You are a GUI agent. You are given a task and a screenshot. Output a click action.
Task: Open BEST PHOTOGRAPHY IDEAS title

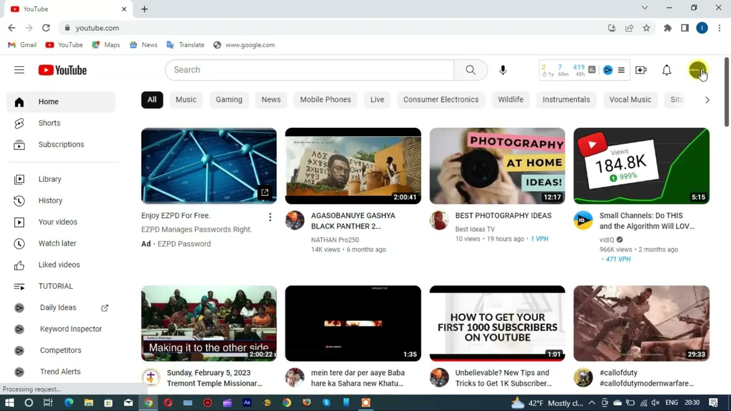pyautogui.click(x=503, y=216)
